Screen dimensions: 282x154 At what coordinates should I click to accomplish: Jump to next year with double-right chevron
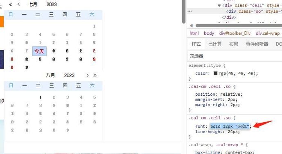[95, 75]
